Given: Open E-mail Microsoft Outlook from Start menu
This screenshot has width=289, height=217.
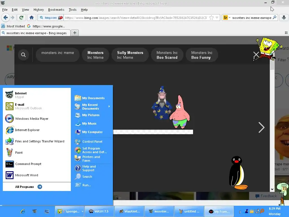Looking at the screenshot, I should [x=37, y=106].
